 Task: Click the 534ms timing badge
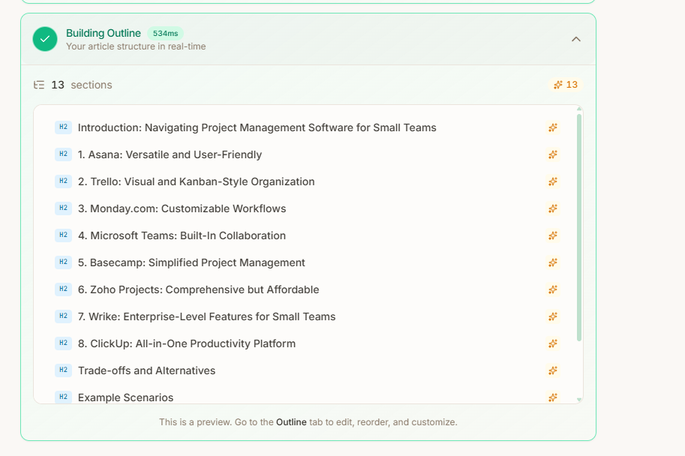164,33
